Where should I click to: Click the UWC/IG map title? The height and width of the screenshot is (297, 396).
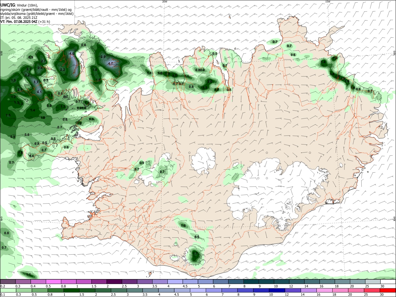[7, 5]
